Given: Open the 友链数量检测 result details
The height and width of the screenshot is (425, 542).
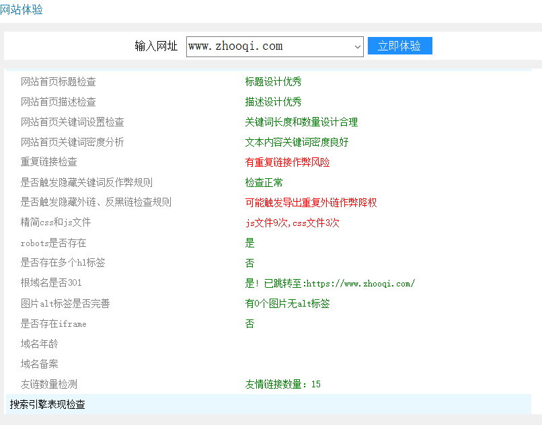Looking at the screenshot, I should coord(282,384).
